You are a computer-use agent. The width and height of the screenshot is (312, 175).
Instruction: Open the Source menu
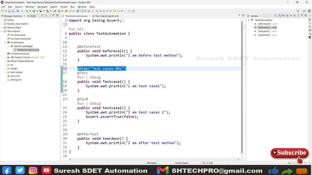(x=19, y=7)
